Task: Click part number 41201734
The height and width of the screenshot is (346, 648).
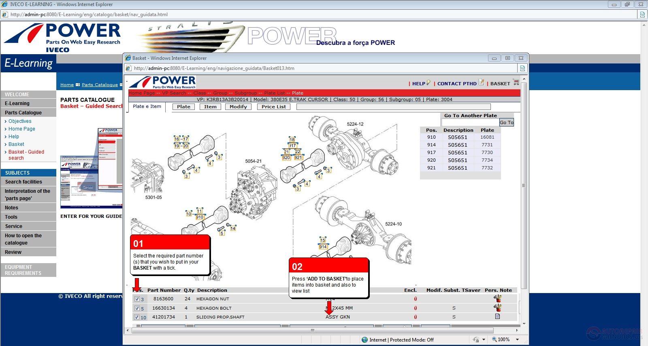Action: (164, 317)
